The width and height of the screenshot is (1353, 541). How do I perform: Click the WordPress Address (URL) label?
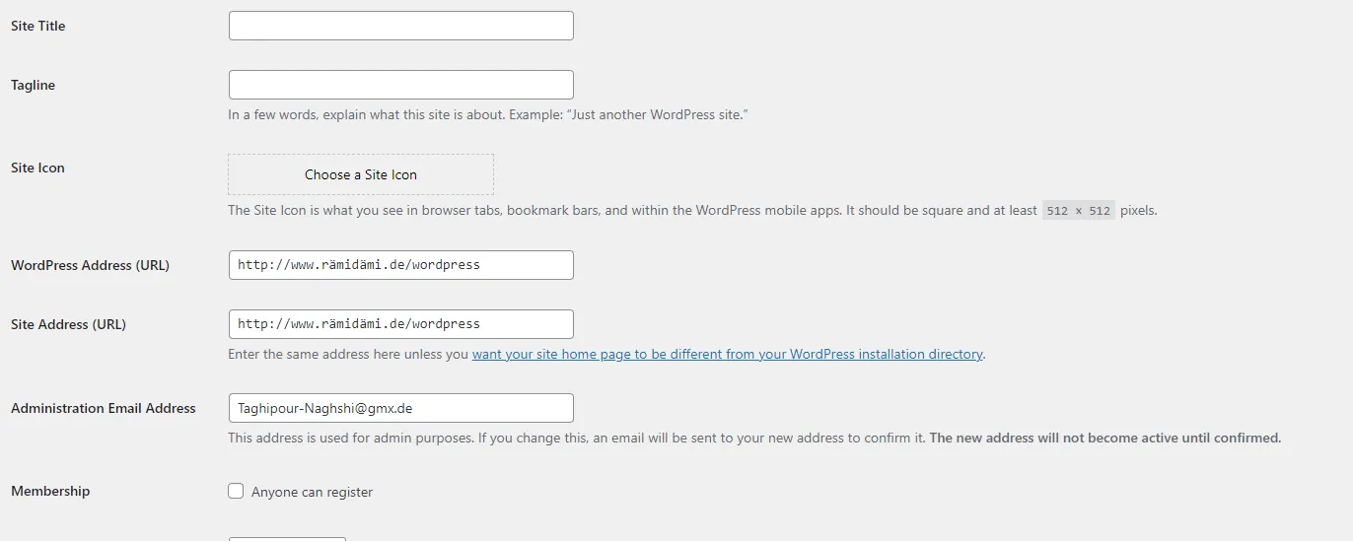[x=90, y=265]
